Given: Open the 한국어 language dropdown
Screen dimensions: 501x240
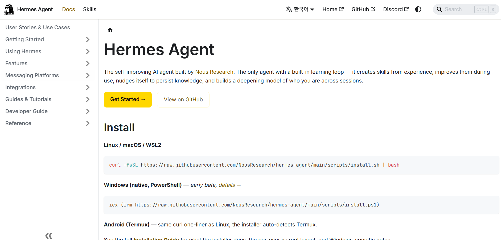Looking at the screenshot, I should (300, 9).
